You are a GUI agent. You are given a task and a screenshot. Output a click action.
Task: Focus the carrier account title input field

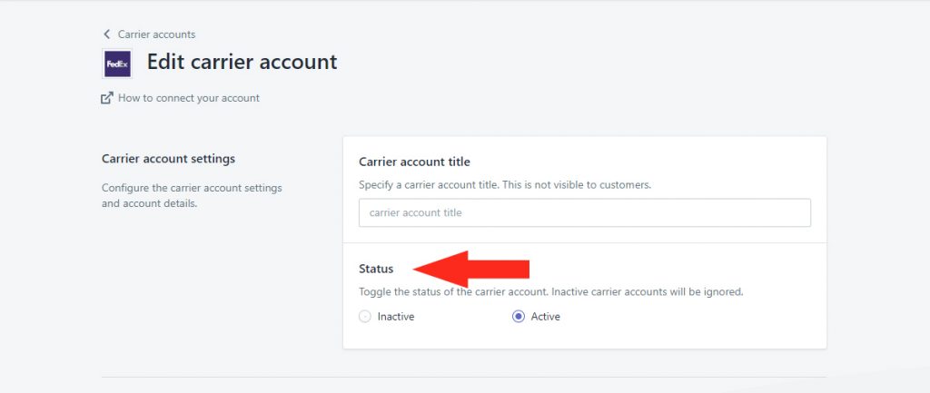[x=584, y=212]
